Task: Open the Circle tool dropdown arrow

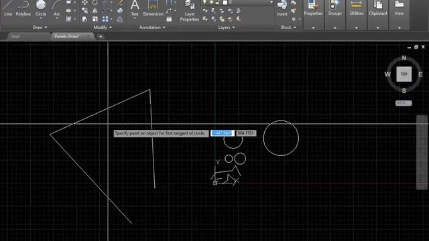Action: click(x=41, y=18)
